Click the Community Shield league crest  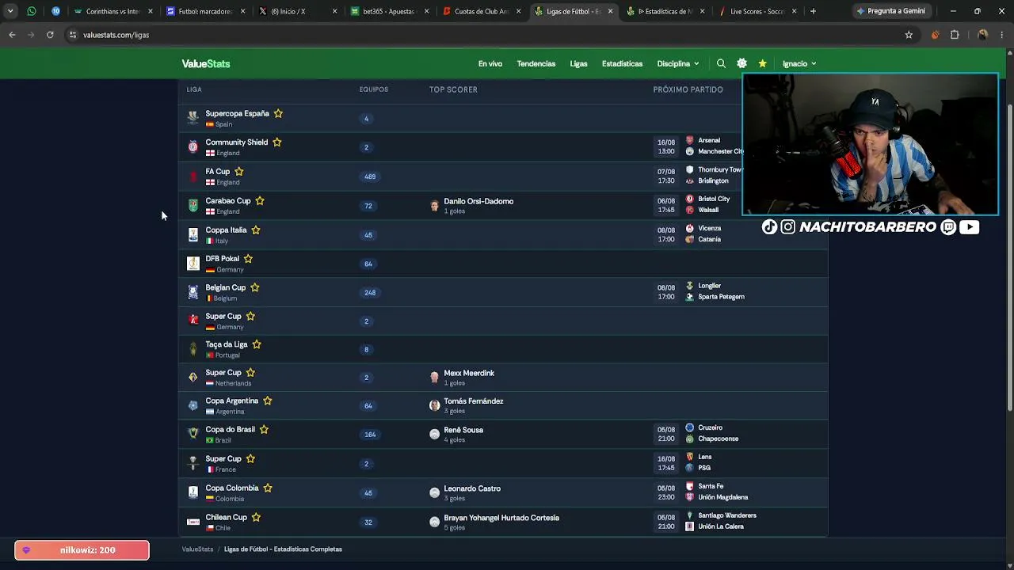pyautogui.click(x=193, y=147)
